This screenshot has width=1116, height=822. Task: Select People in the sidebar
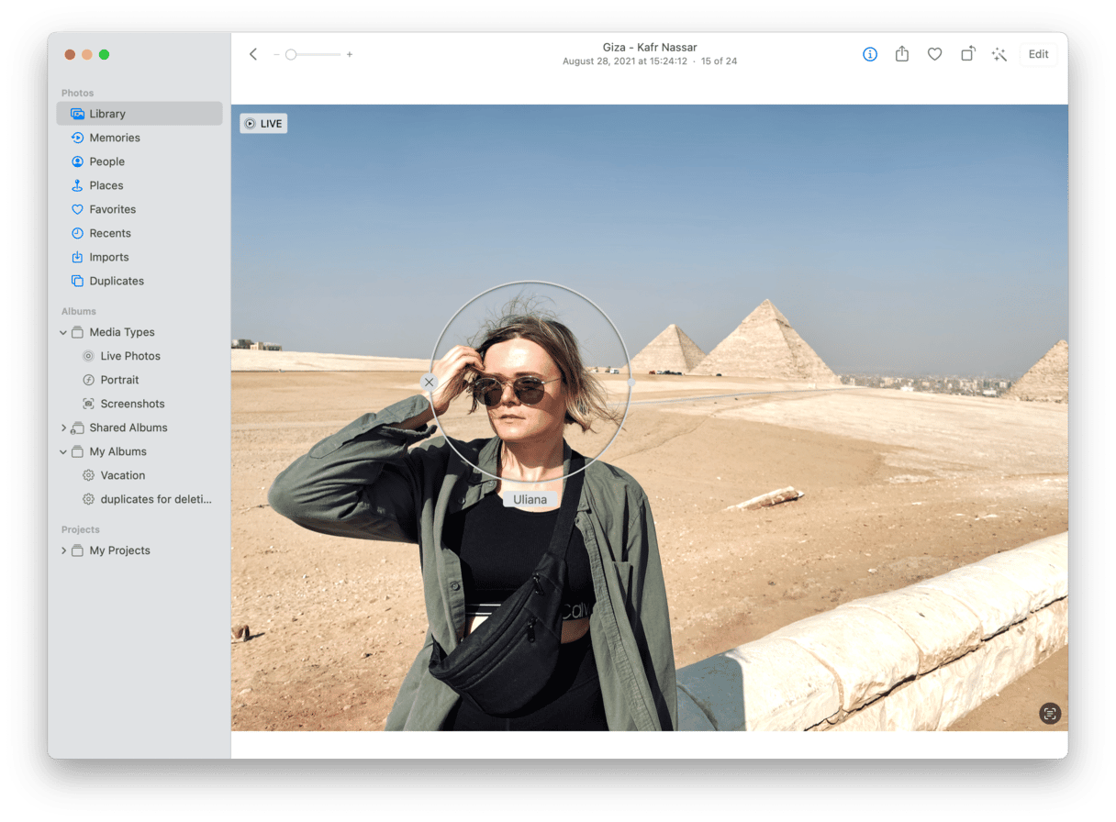tap(106, 161)
